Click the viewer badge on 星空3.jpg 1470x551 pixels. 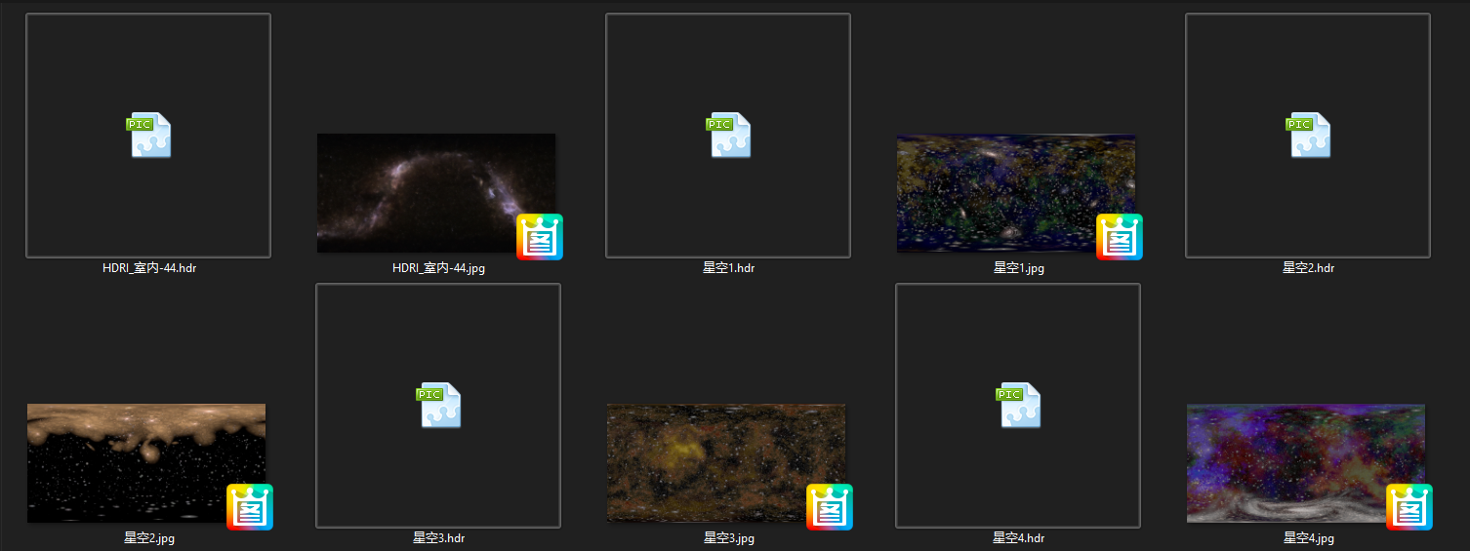point(830,507)
